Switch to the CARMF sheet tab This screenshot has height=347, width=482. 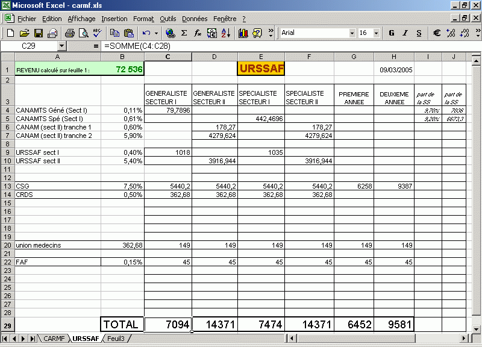click(x=54, y=339)
